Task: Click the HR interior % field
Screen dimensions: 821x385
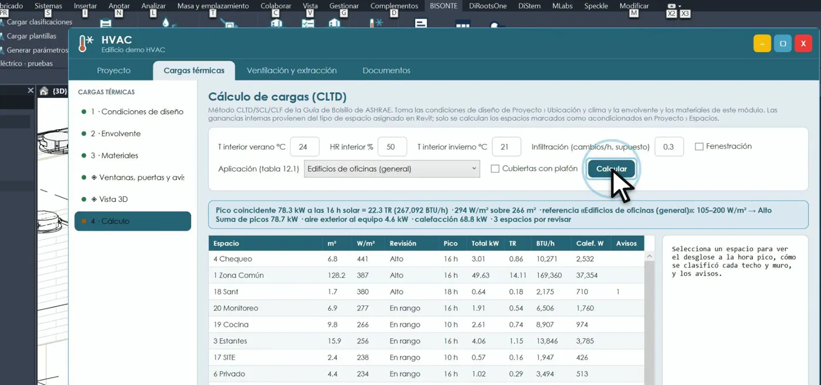Action: click(392, 147)
